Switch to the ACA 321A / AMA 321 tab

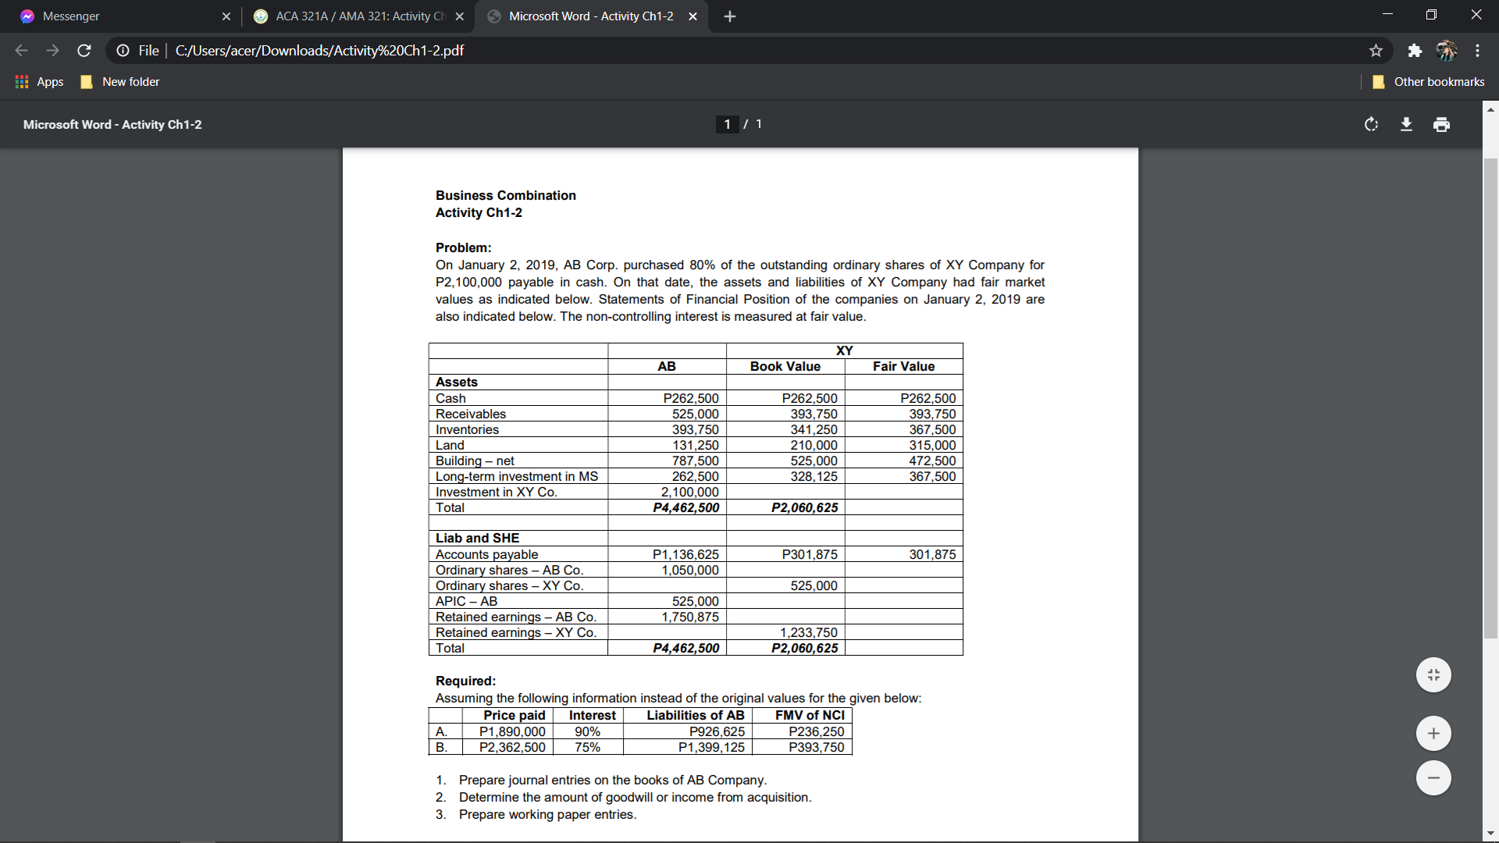(351, 16)
